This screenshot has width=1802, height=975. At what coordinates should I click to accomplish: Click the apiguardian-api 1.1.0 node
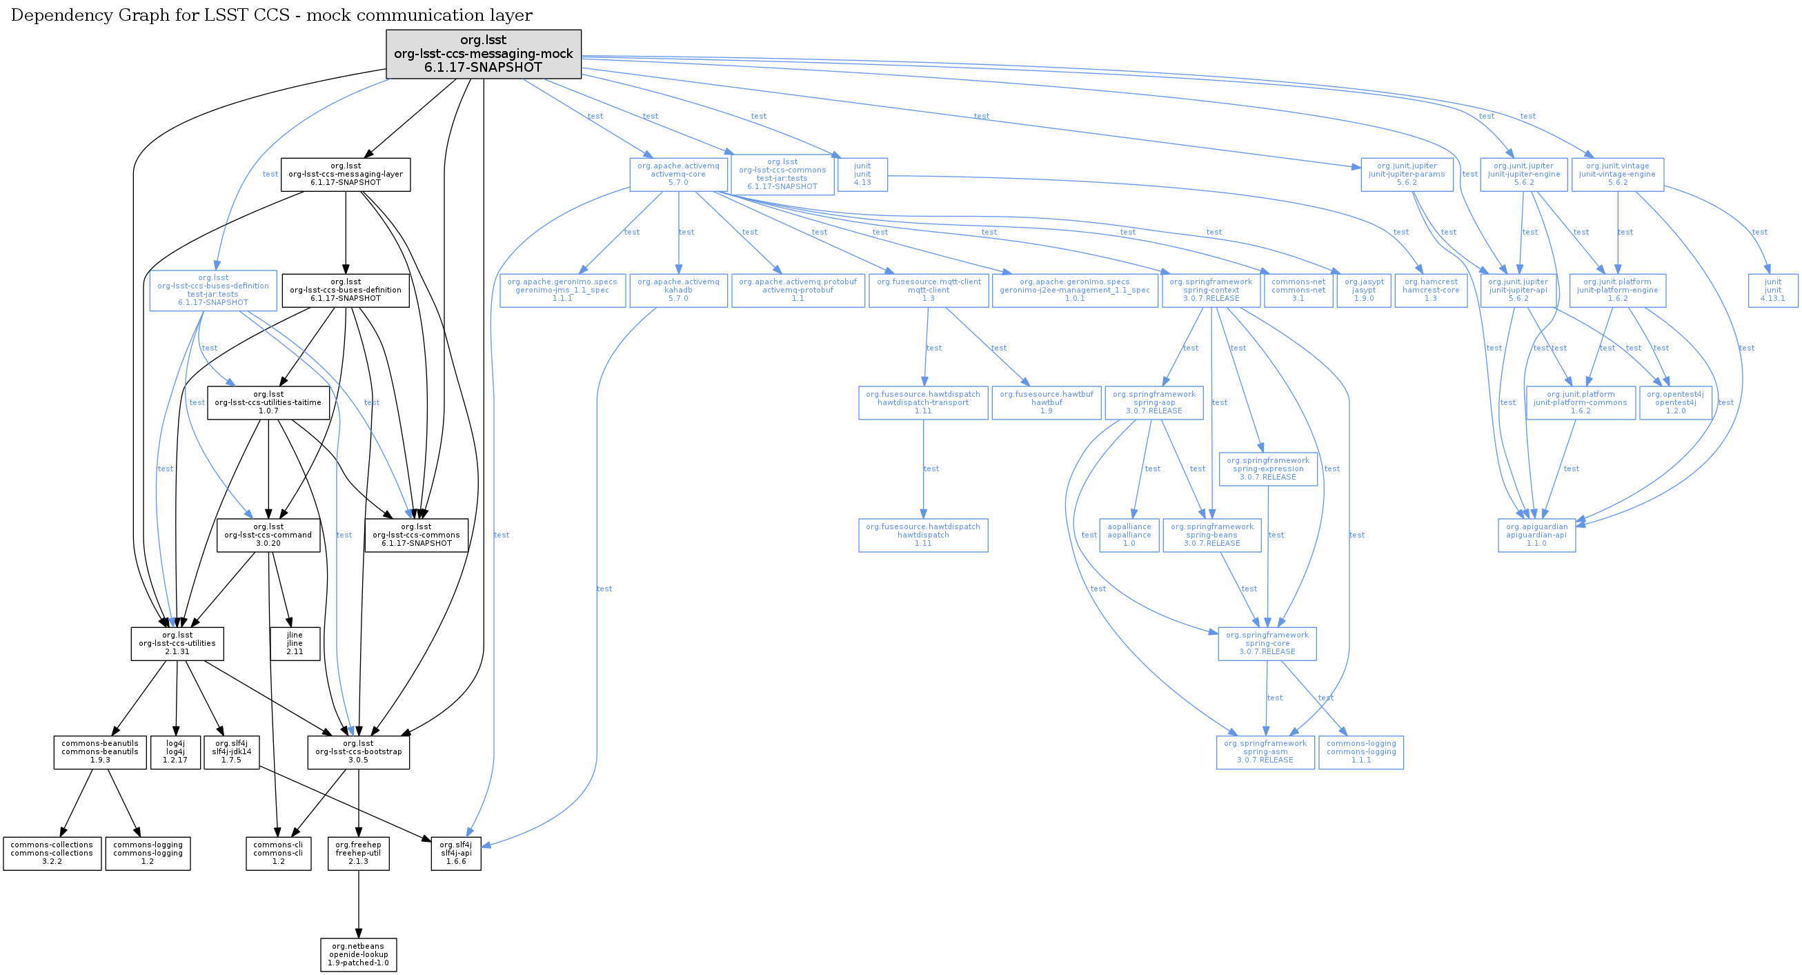pyautogui.click(x=1536, y=535)
